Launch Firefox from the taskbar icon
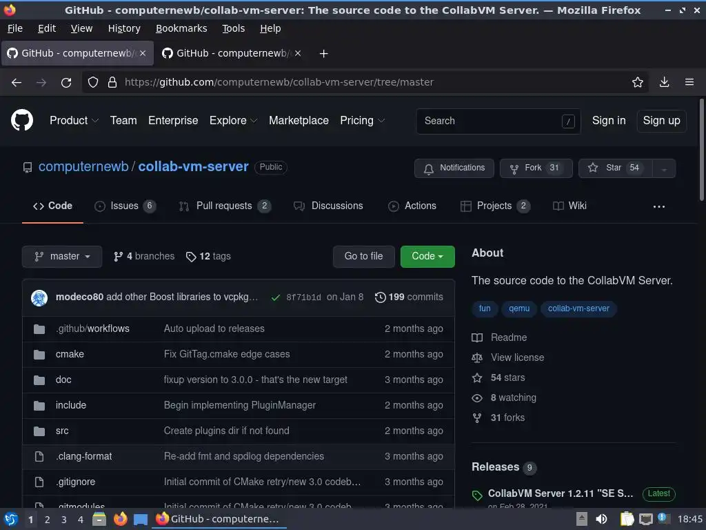The image size is (706, 530). pos(120,519)
